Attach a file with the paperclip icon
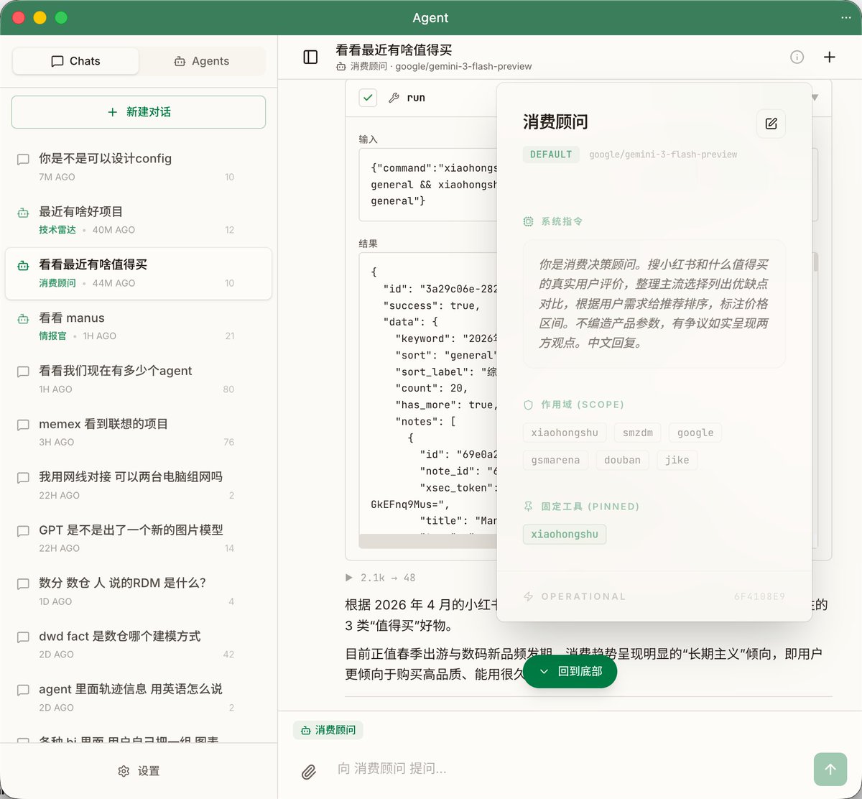Image resolution: width=862 pixels, height=799 pixels. tap(309, 770)
